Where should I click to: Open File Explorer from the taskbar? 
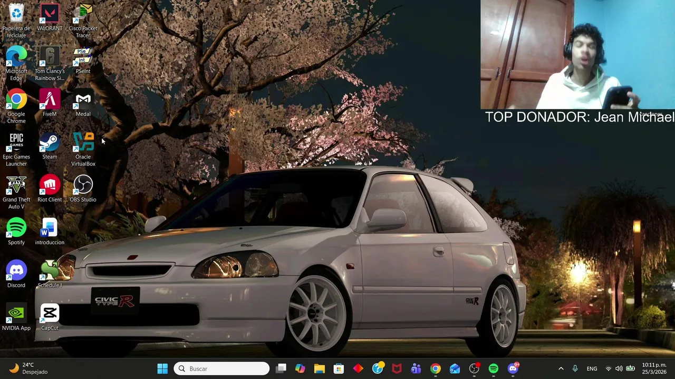pyautogui.click(x=320, y=368)
